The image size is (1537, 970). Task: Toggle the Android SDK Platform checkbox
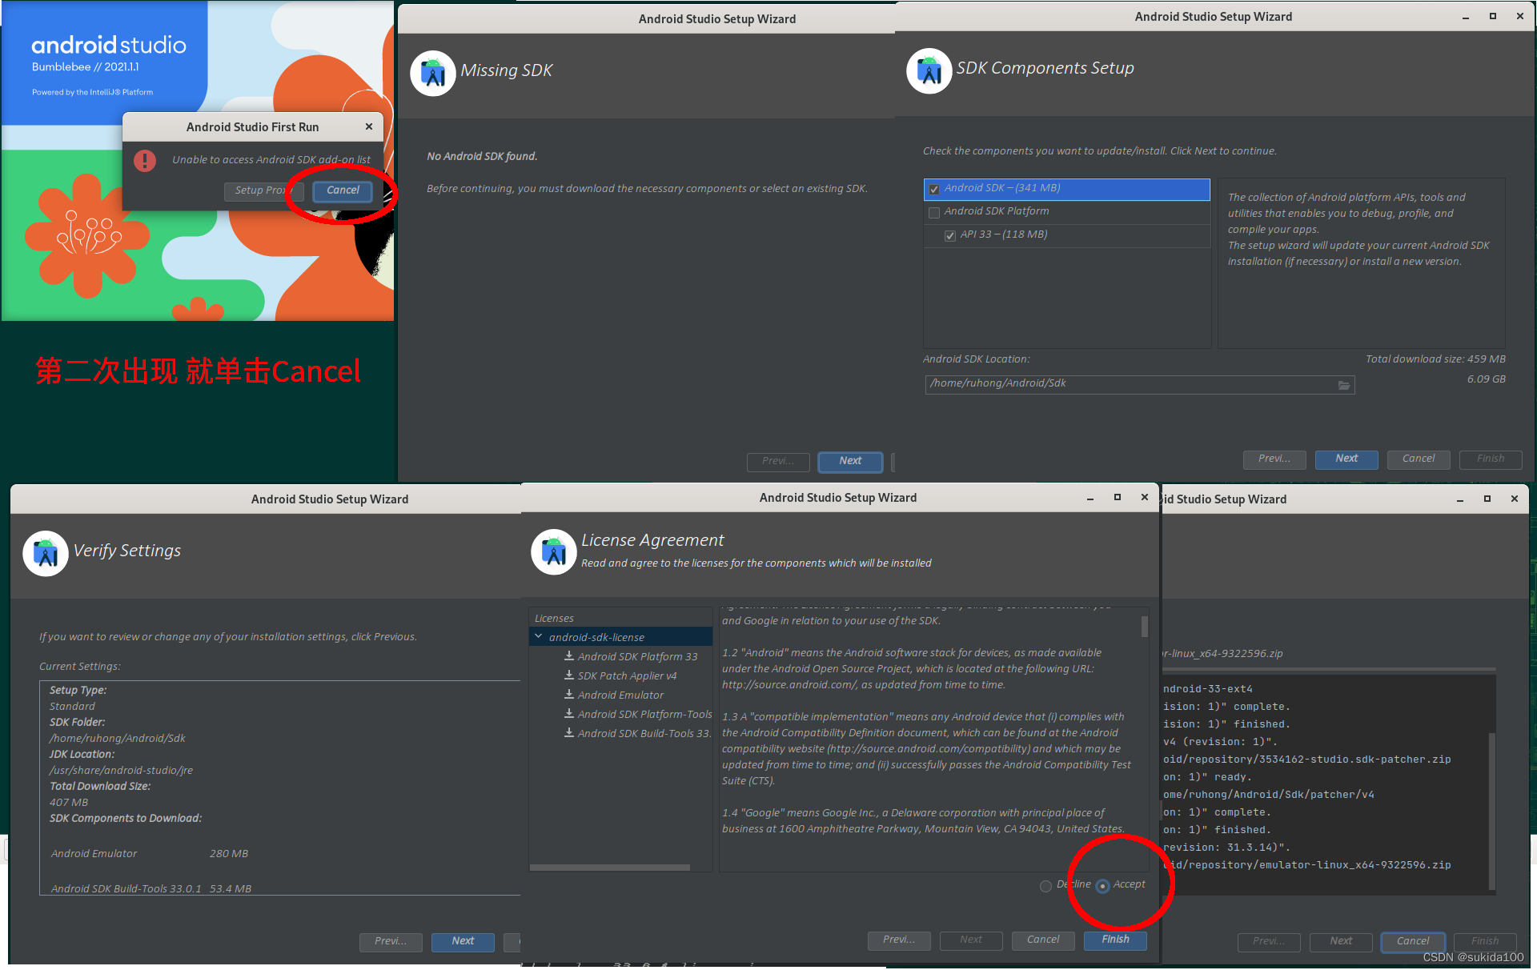934,213
